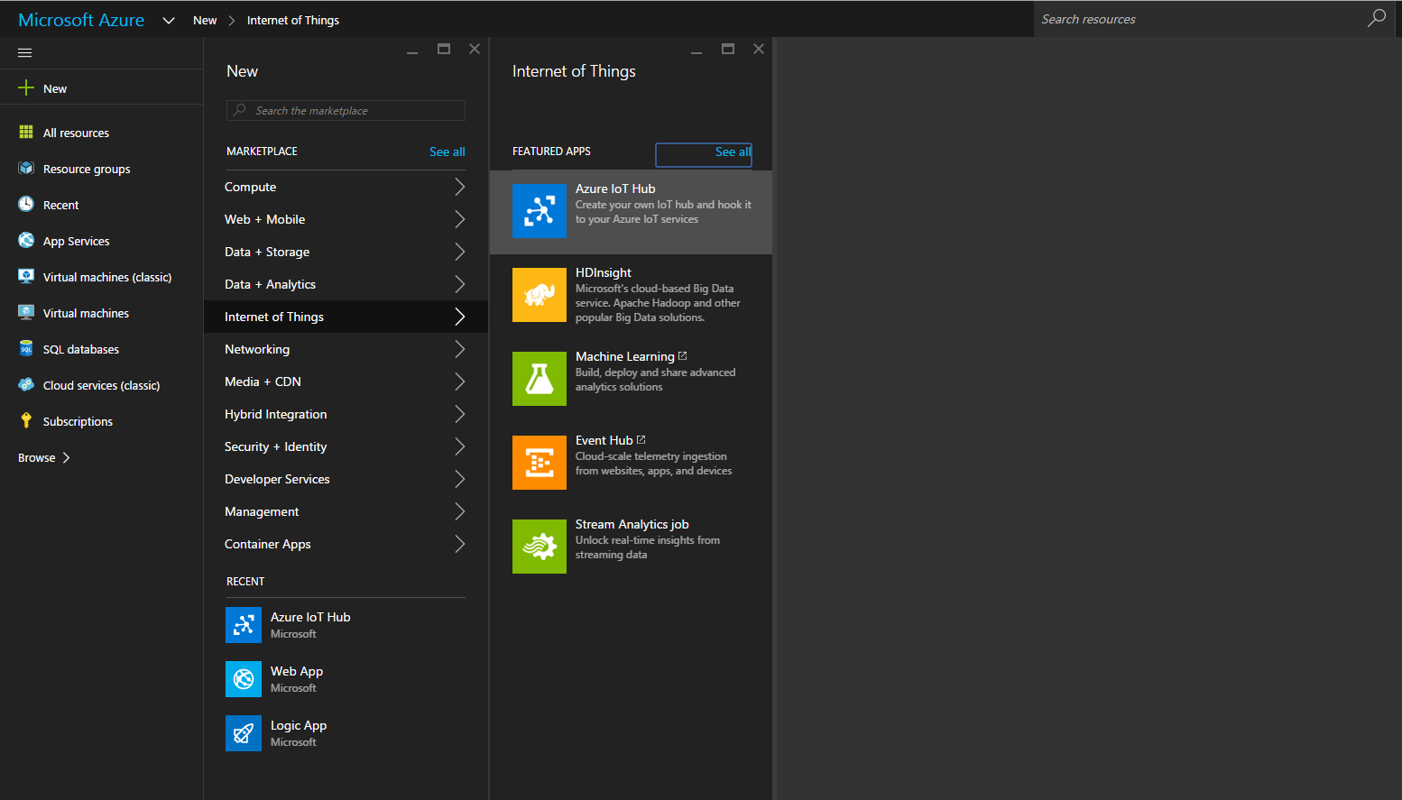Click See all next to Marketplace
The height and width of the screenshot is (800, 1402).
[x=447, y=152]
